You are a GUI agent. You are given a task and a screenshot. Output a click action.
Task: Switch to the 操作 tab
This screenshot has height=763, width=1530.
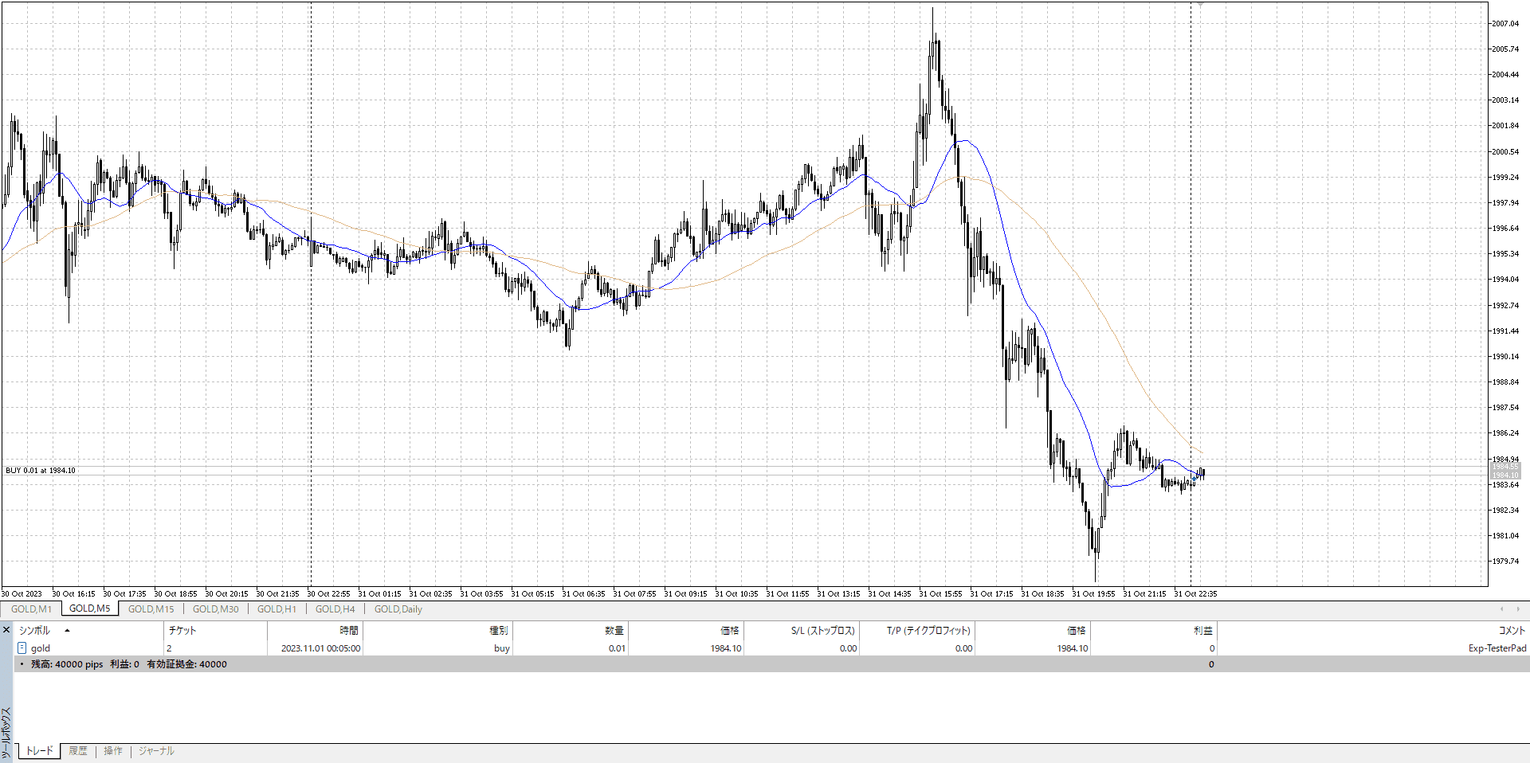tap(113, 751)
